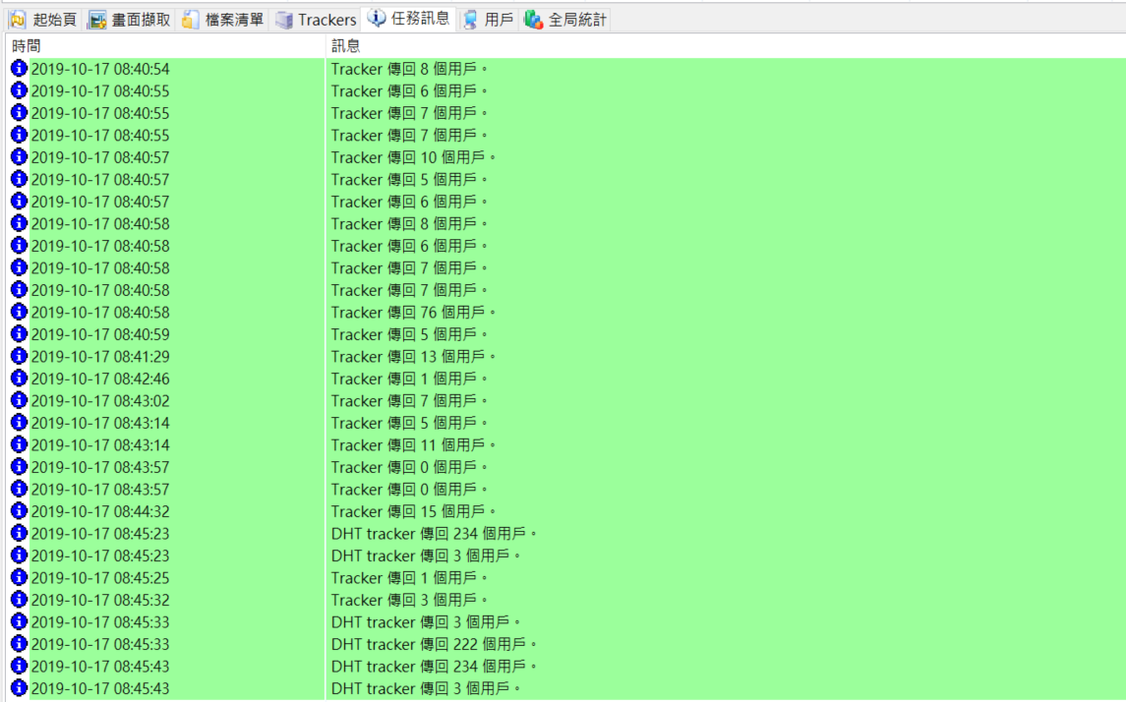Select timestamp '2019-10-17 08:45:25'
The height and width of the screenshot is (702, 1126).
tap(100, 578)
